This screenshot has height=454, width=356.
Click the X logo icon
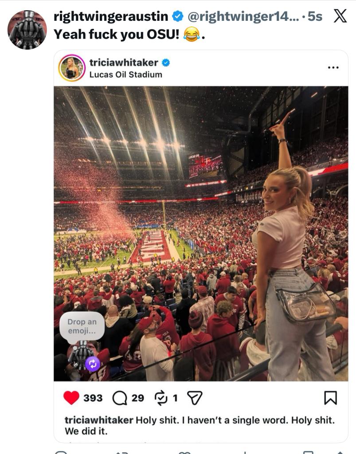click(340, 16)
